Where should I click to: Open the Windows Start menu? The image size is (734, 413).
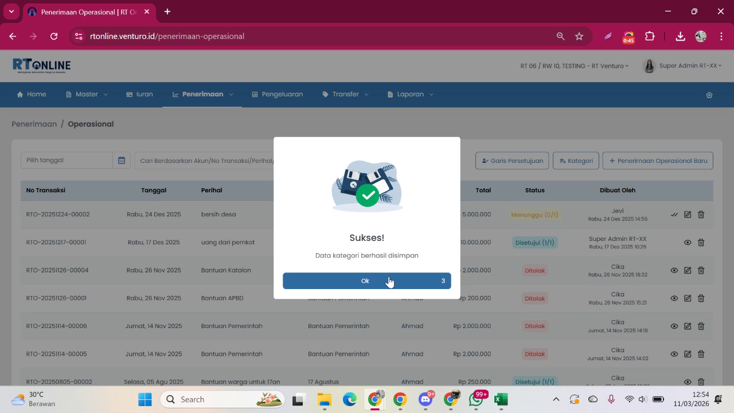(x=145, y=399)
